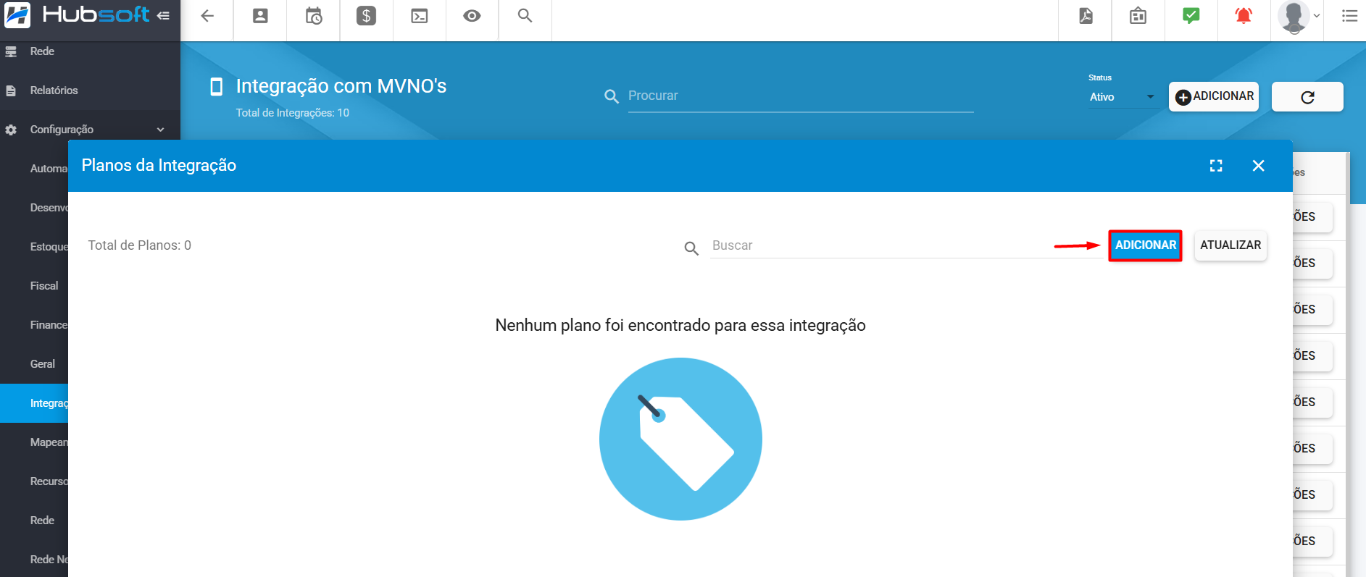Image resolution: width=1366 pixels, height=577 pixels.
Task: Collapse the Configuração sidebar section
Action: click(x=90, y=130)
